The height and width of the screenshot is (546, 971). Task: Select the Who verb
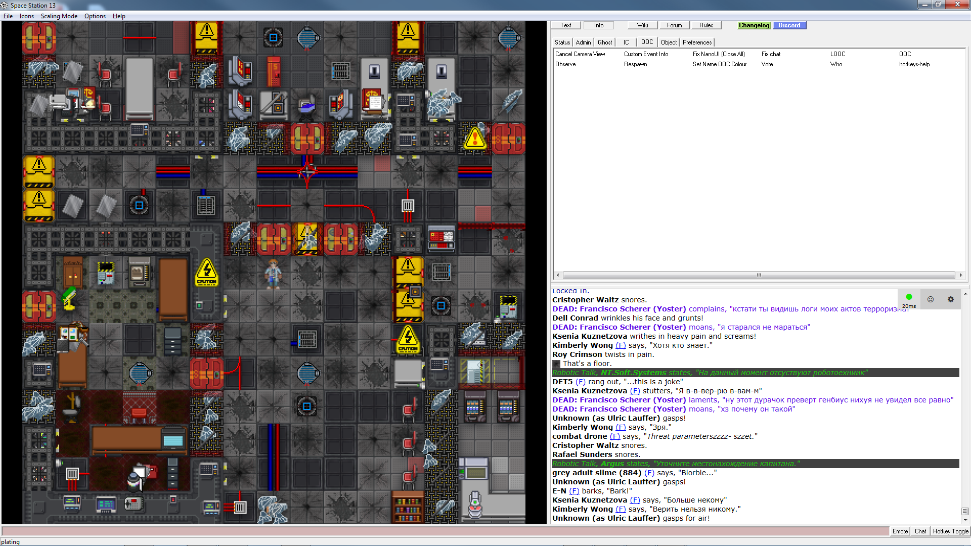pos(836,64)
